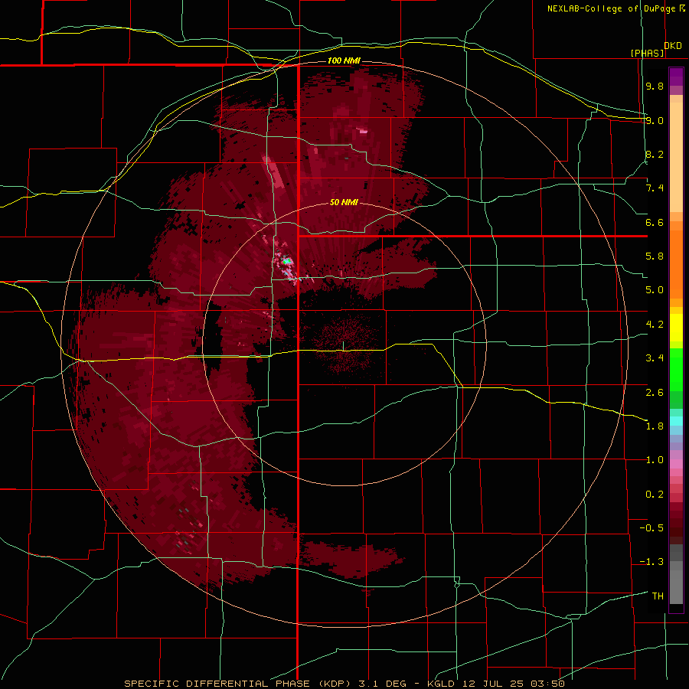The width and height of the screenshot is (689, 689).
Task: Select the 9.0 scale label
Action: (x=655, y=120)
